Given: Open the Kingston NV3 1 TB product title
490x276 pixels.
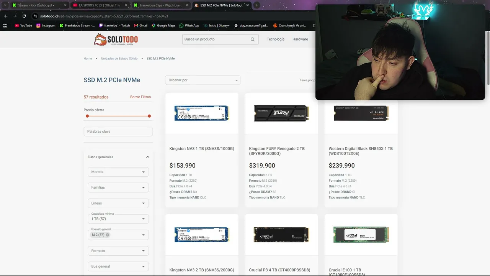Looking at the screenshot, I should coord(202,149).
